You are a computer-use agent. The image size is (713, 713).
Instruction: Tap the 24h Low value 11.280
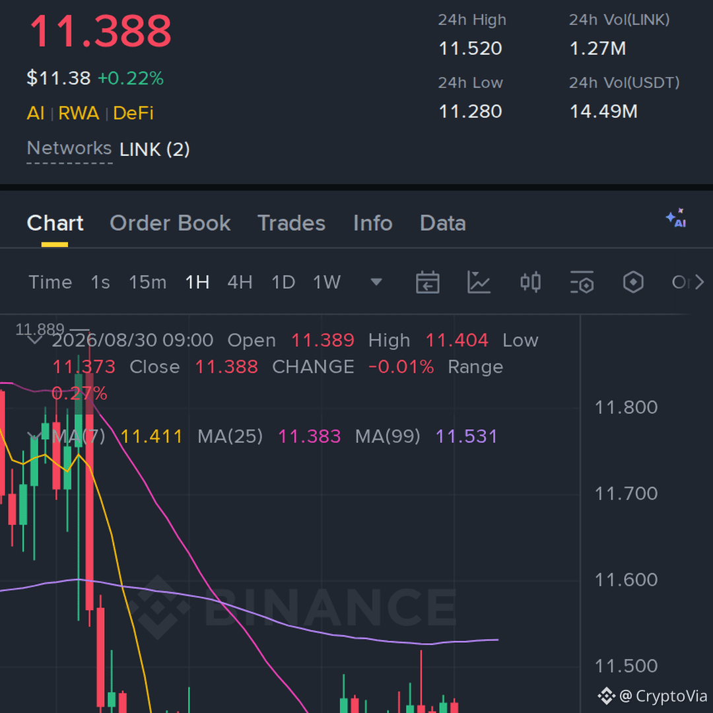[470, 112]
